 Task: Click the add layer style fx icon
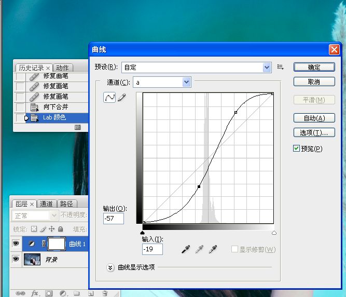[35, 293]
